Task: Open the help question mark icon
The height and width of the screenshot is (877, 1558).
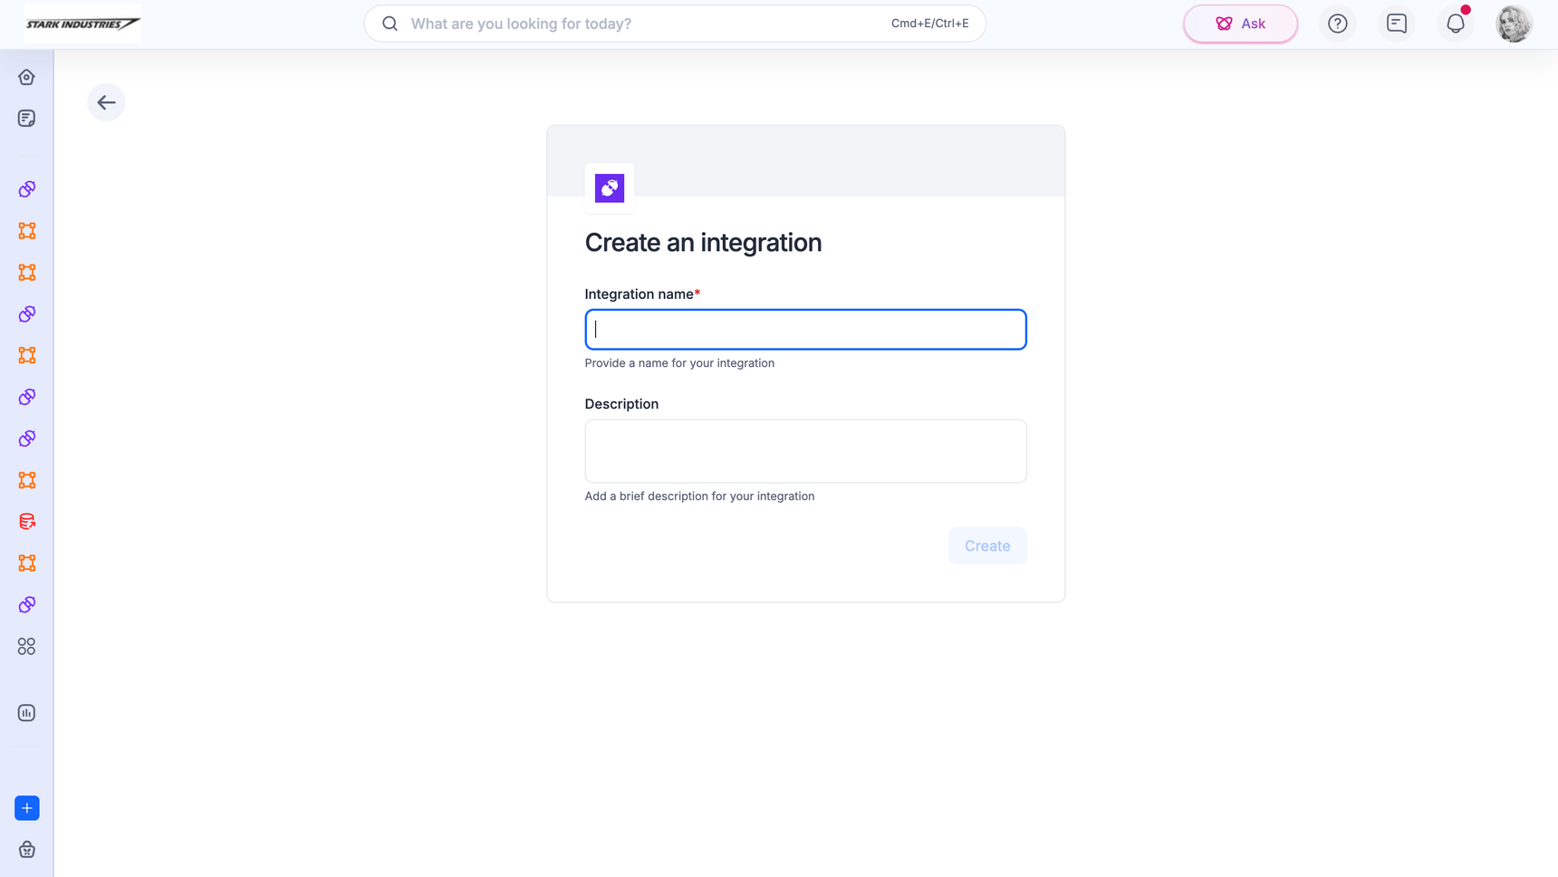Action: (1337, 24)
